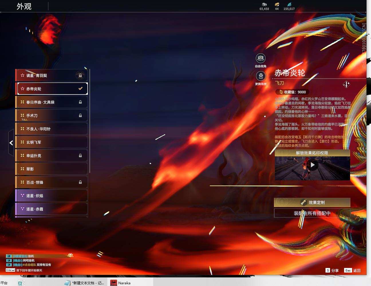Click the 外观 page title

click(24, 6)
